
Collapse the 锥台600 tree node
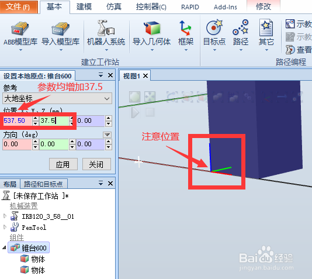point(4,247)
